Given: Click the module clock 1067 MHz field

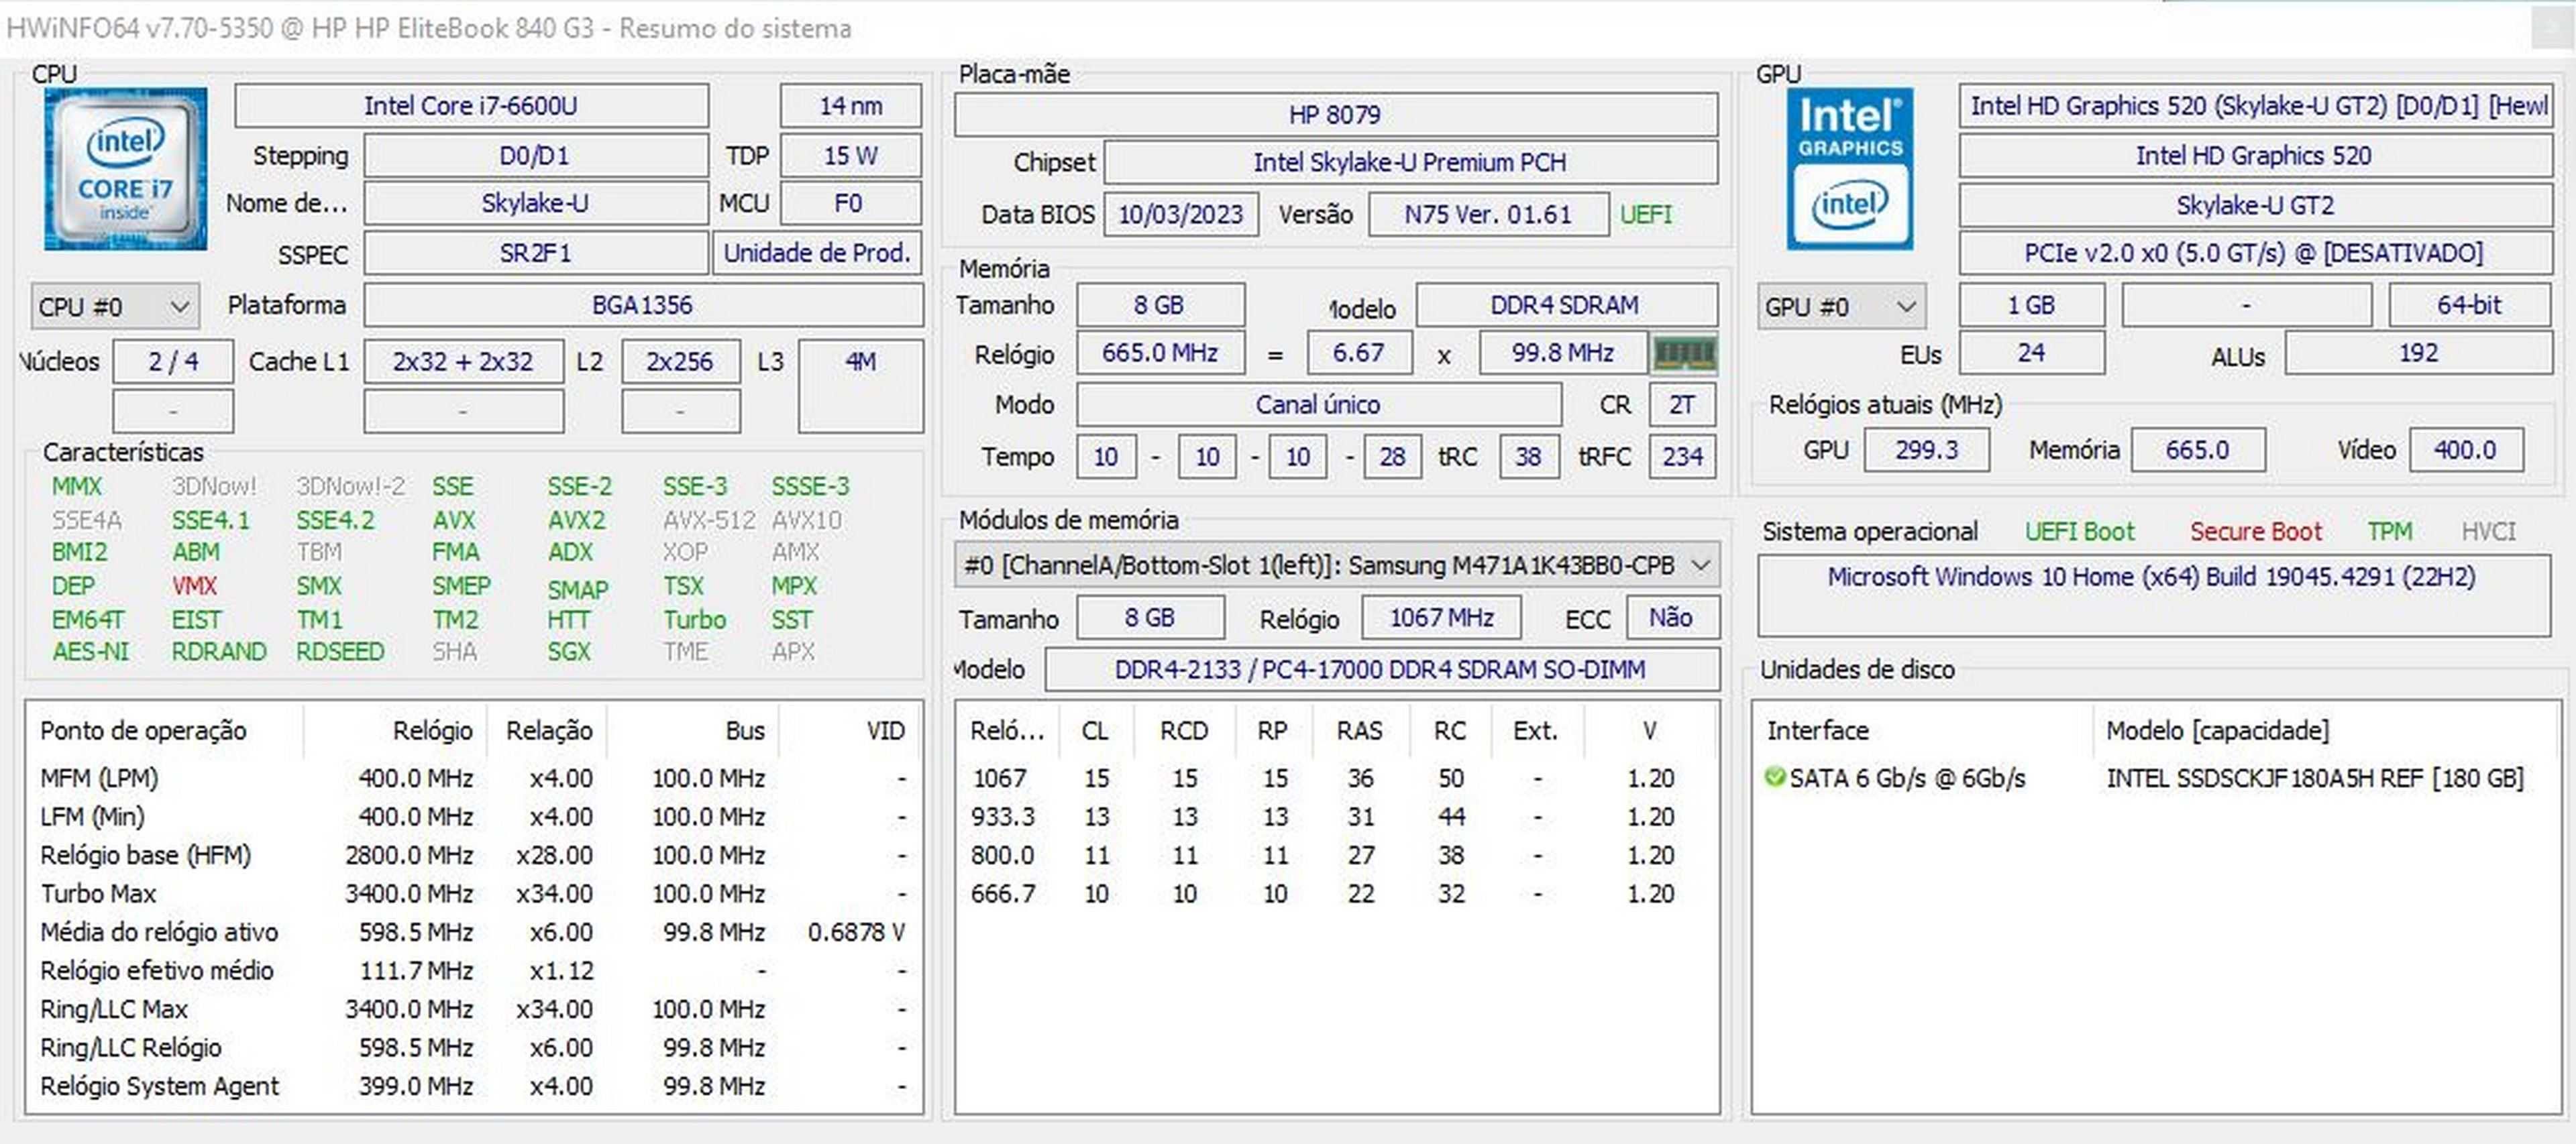Looking at the screenshot, I should (x=1441, y=617).
